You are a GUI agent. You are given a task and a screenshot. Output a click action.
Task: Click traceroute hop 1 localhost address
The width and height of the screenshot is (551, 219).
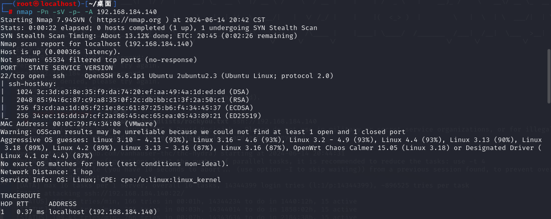tap(103, 211)
